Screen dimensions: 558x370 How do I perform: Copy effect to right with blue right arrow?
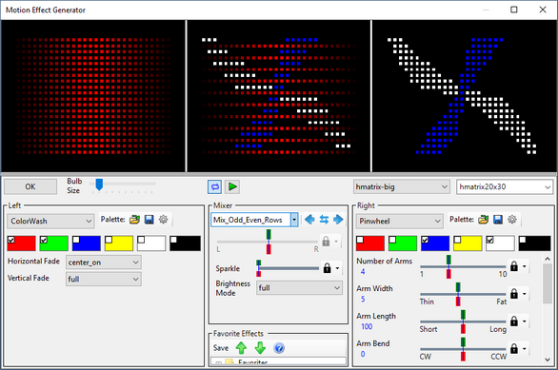(x=338, y=220)
